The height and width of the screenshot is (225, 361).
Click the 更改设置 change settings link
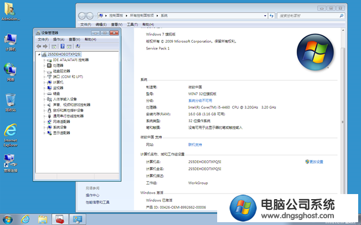coord(314,162)
